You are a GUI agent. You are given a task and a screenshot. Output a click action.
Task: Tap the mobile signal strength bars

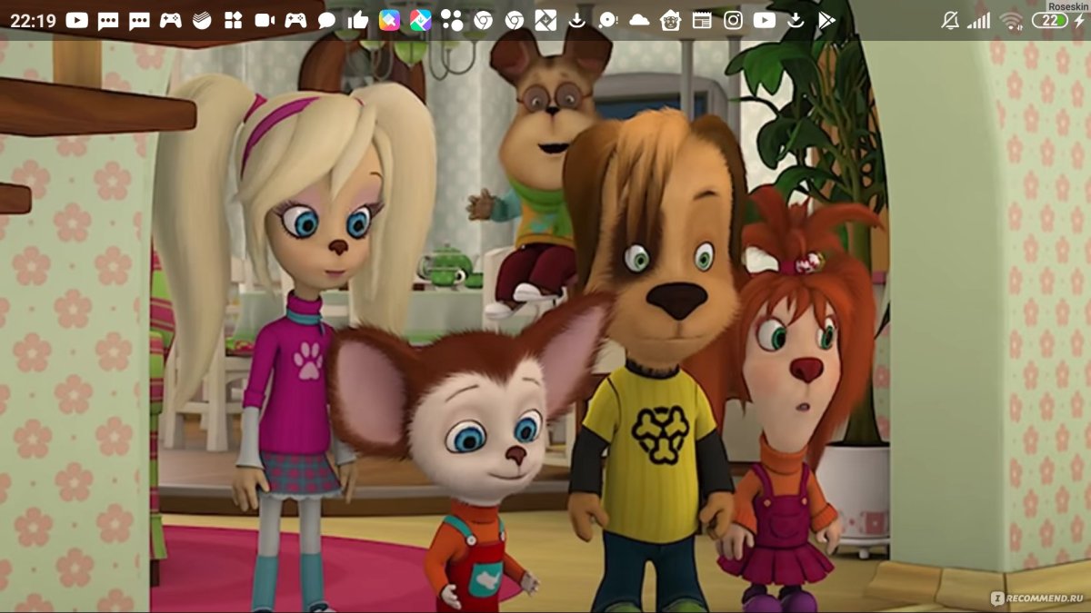pyautogui.click(x=979, y=20)
